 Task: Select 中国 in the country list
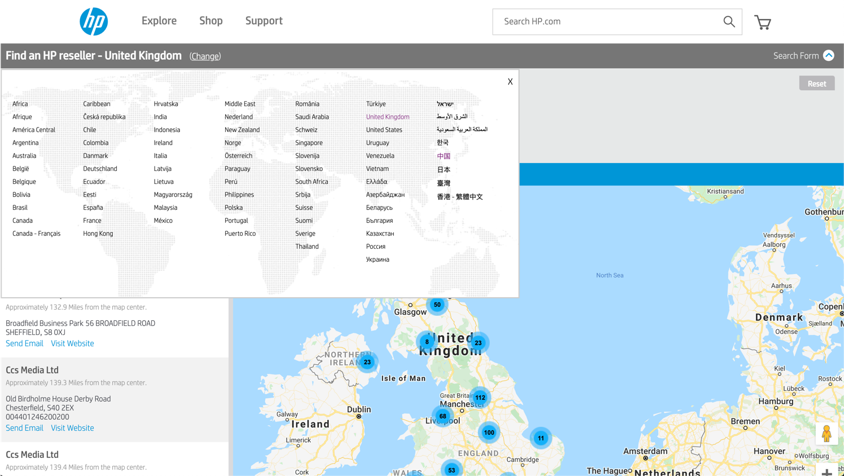443,156
